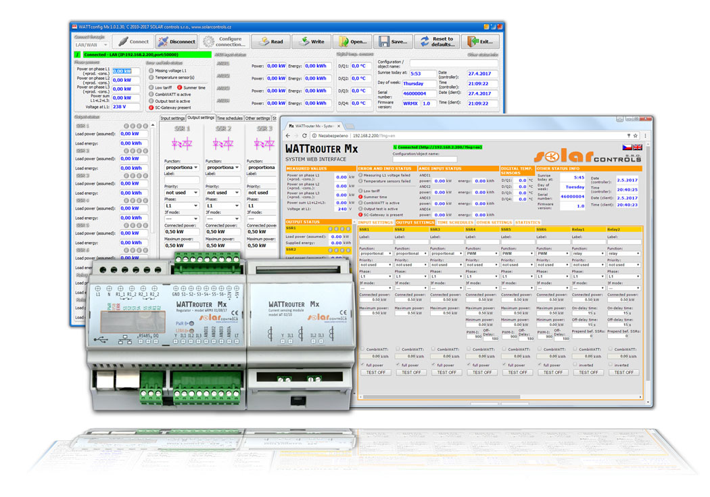This screenshot has width=710, height=497.
Task: Click the horizontal scrollbar in output settings
Action: [x=500, y=397]
